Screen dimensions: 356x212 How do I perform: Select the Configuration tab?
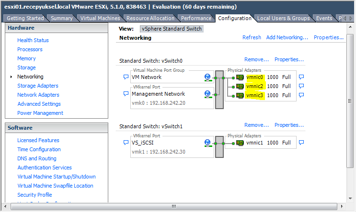(x=235, y=18)
